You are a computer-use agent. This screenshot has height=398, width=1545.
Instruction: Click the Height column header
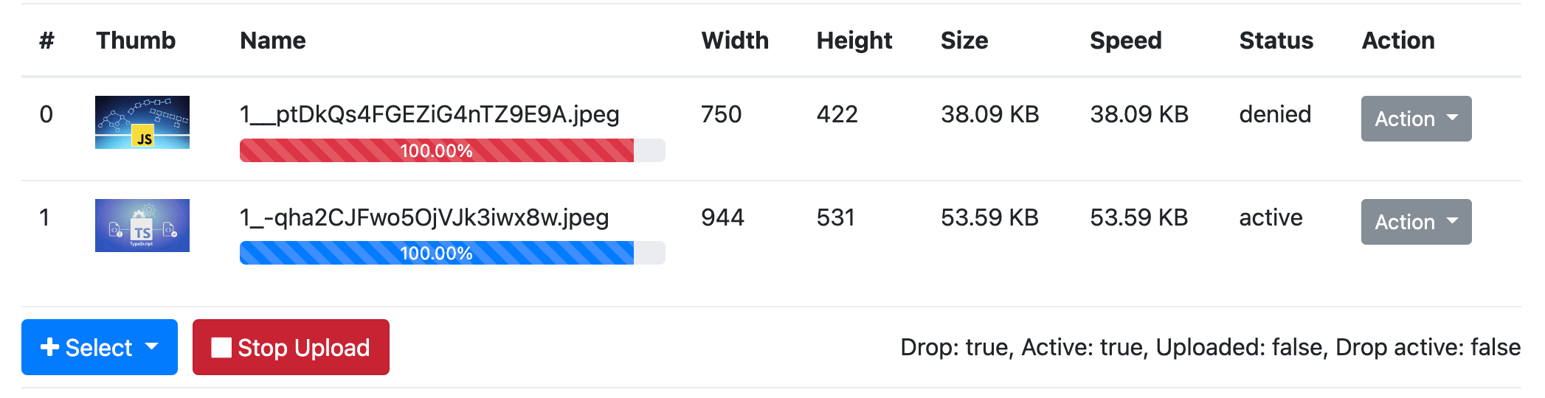[x=854, y=41]
